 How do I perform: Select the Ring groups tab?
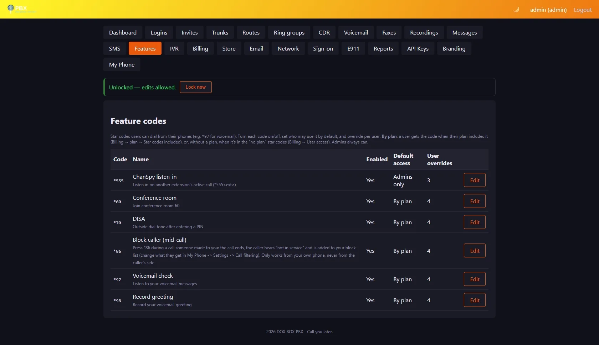pos(289,32)
